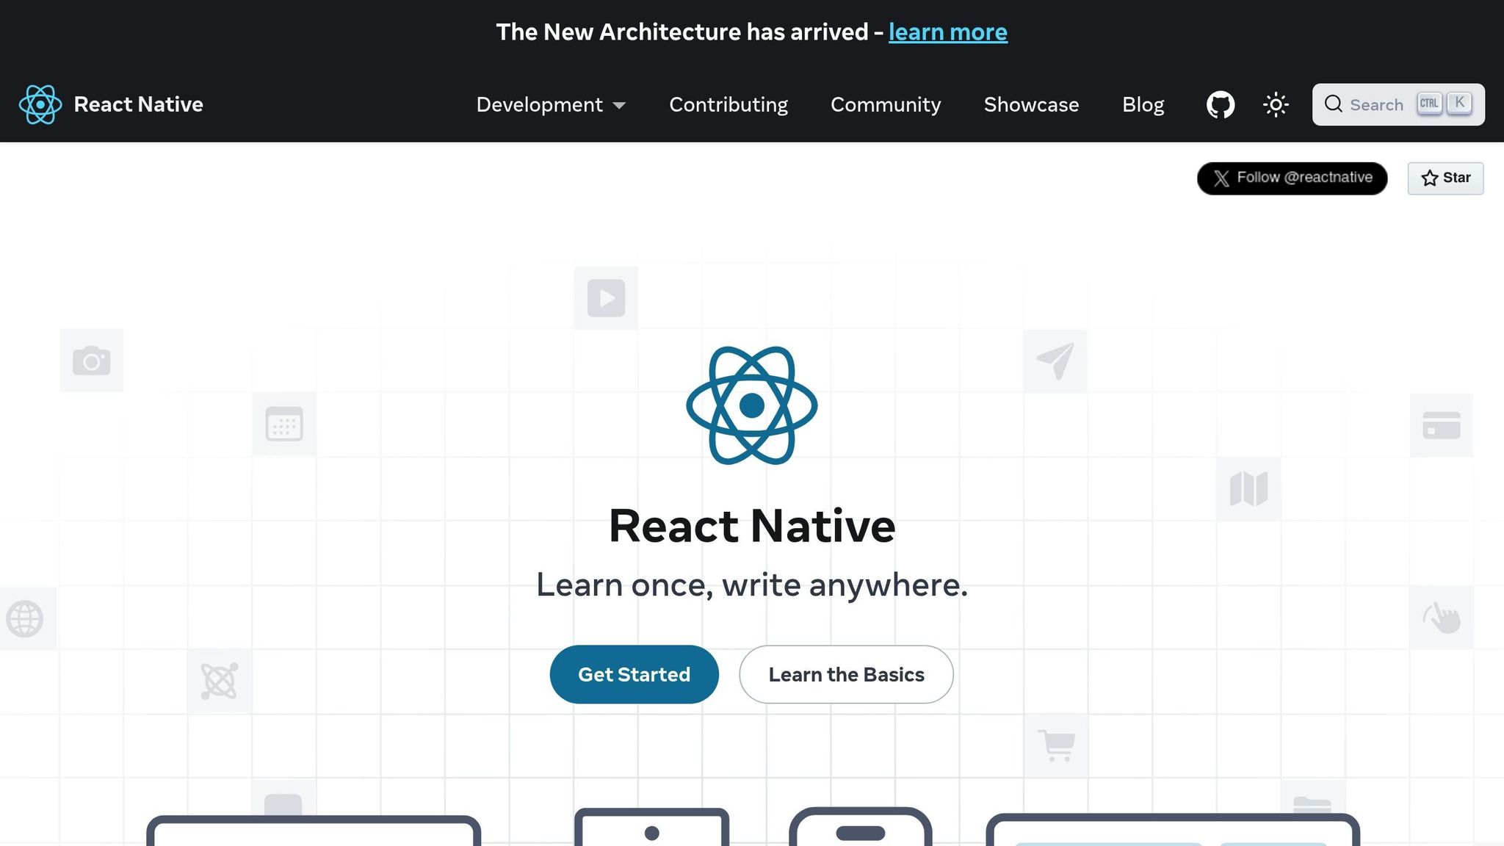Open the React Native GitHub repository icon

point(1220,104)
